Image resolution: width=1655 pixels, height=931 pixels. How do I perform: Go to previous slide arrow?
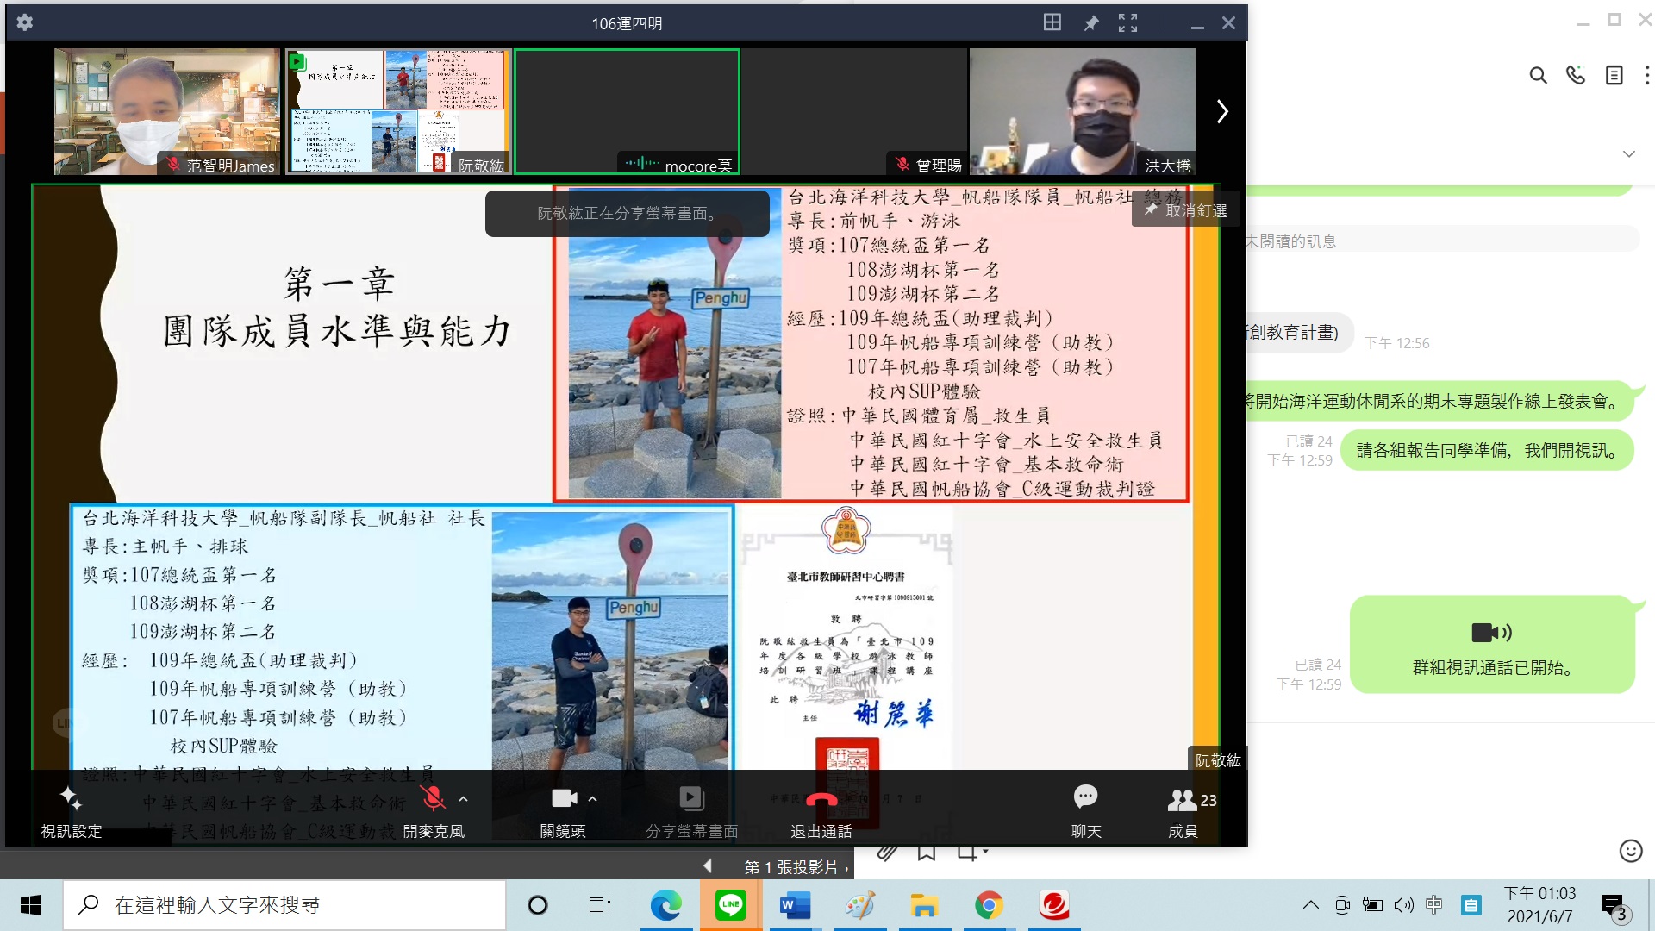click(708, 865)
